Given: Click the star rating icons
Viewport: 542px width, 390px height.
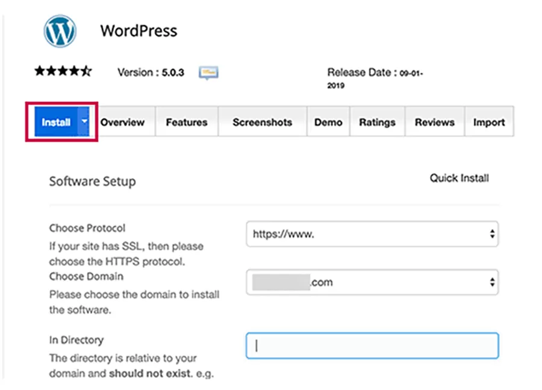Looking at the screenshot, I should click(x=63, y=71).
